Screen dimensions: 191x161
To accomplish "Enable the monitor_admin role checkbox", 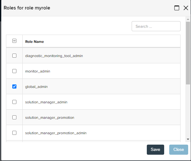I will 15,71.
